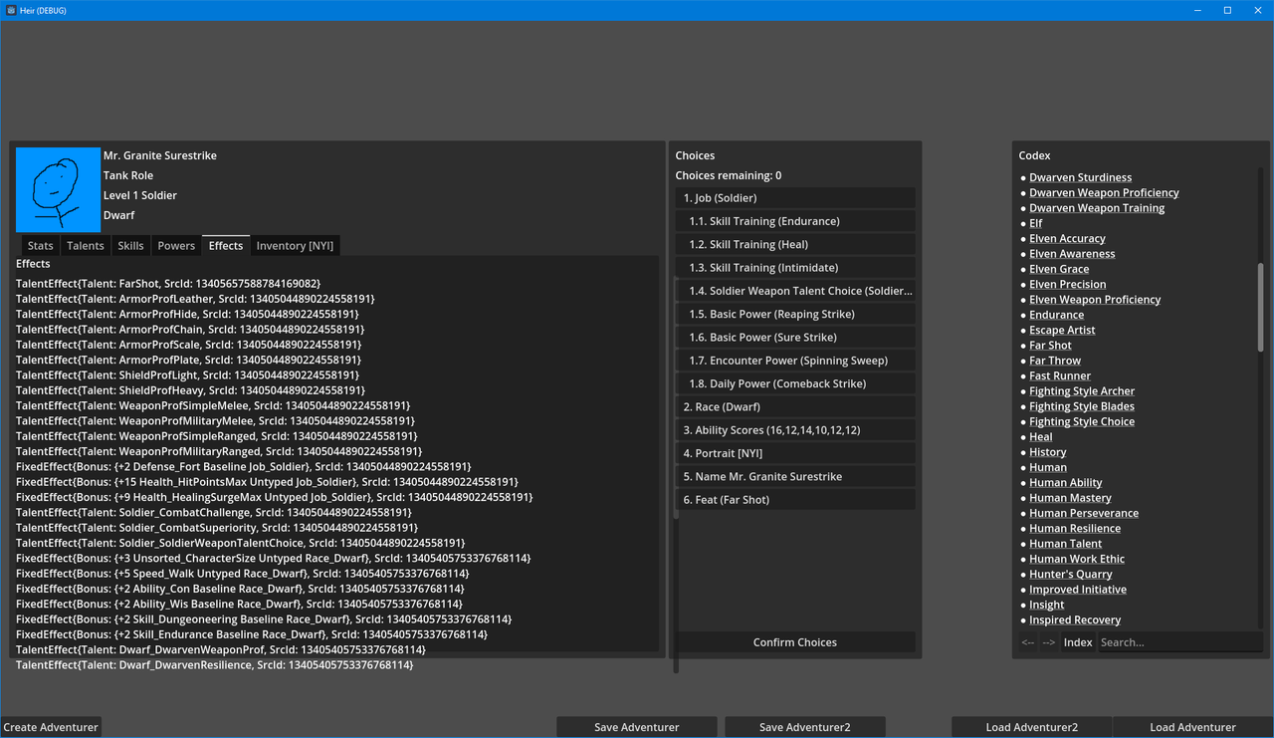The height and width of the screenshot is (738, 1274).
Task: Select the Effects tab
Action: point(226,245)
